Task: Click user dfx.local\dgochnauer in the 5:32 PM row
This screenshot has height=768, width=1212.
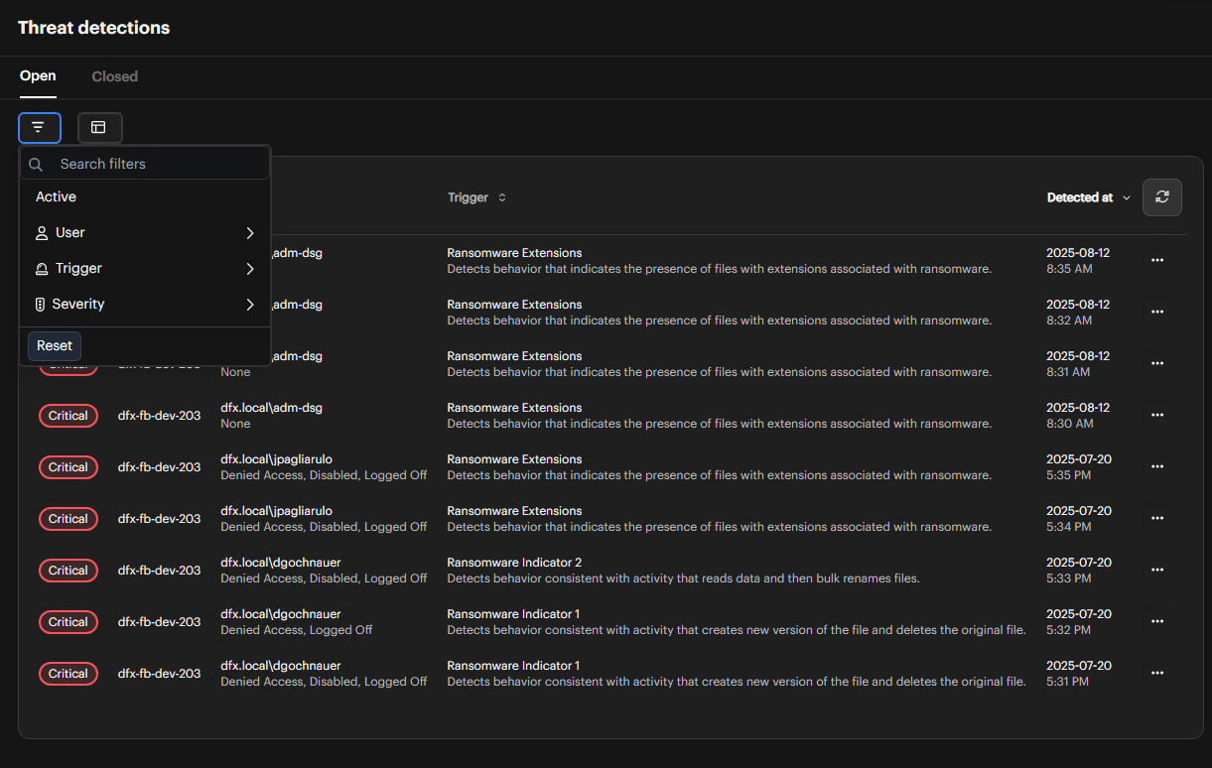Action: click(x=280, y=614)
